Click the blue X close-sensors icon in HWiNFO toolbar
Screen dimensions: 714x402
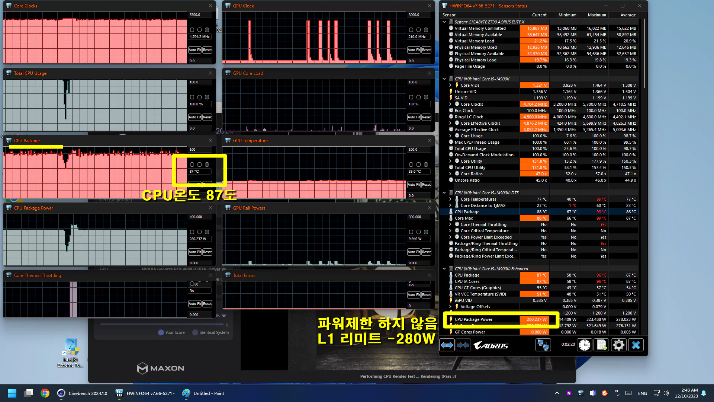tap(636, 345)
